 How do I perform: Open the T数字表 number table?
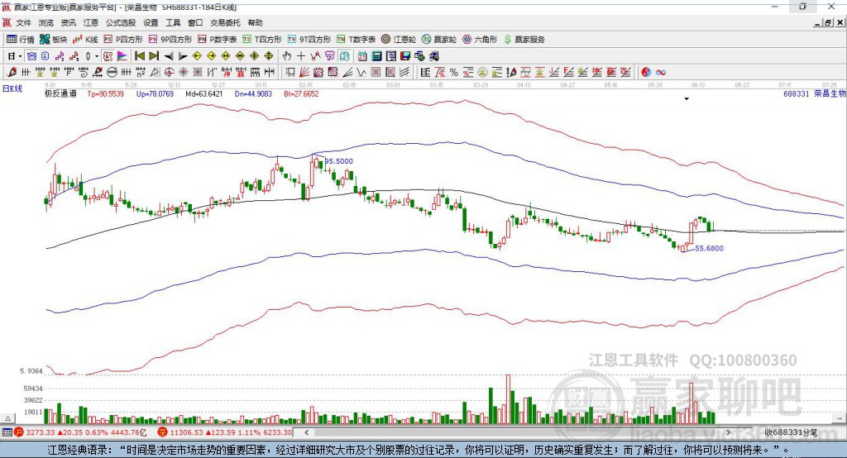[x=356, y=40]
